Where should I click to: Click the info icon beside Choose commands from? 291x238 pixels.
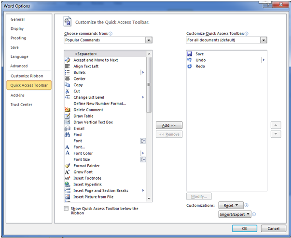click(111, 34)
